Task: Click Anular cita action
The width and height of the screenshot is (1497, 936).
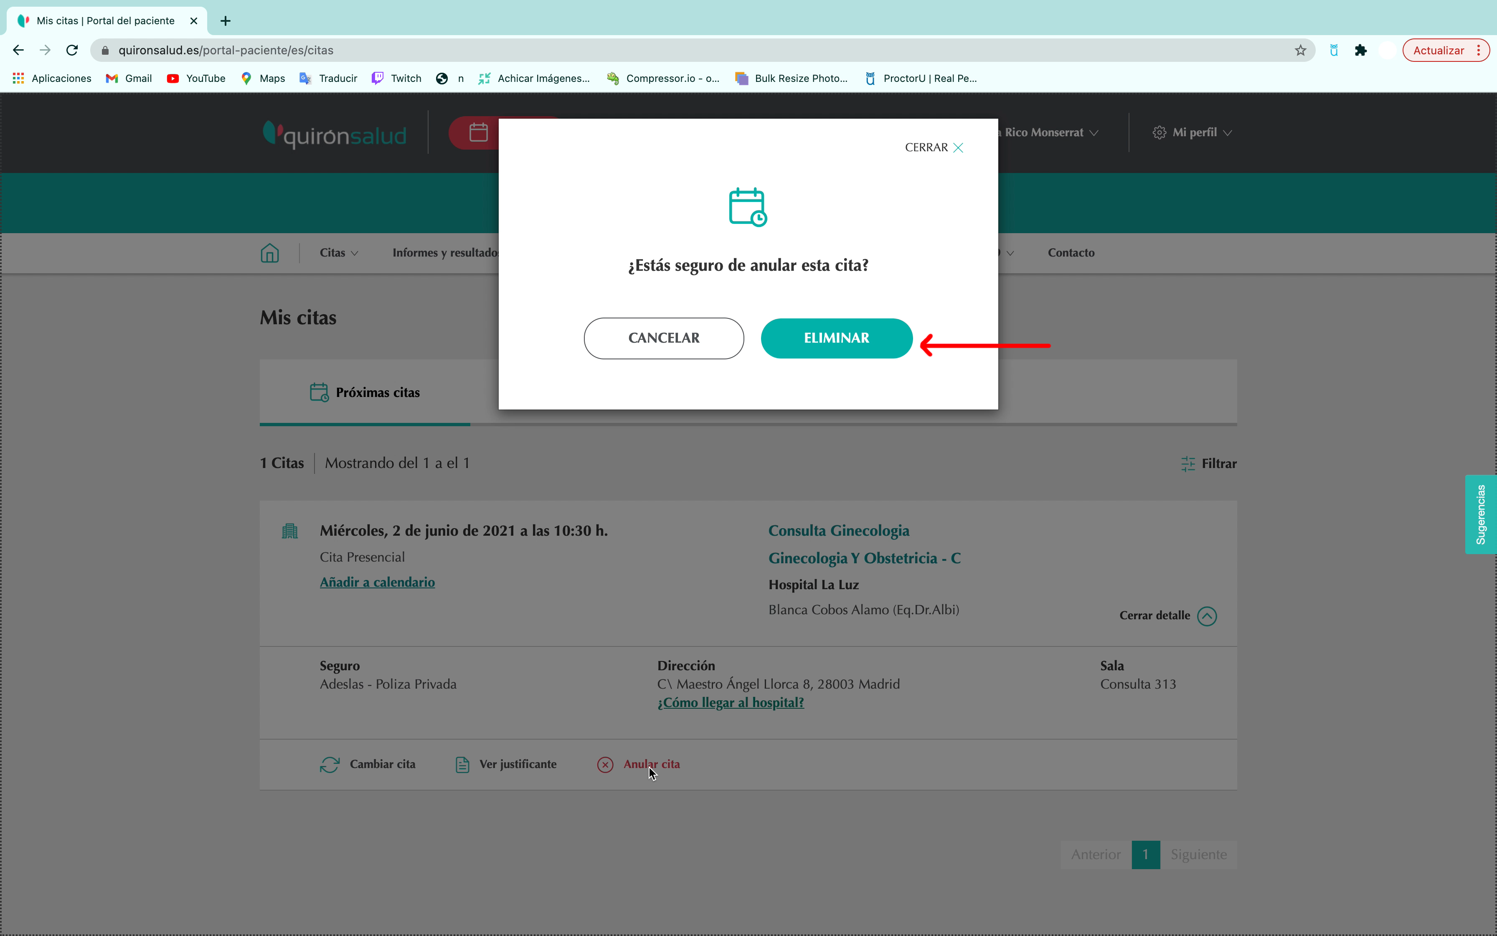Action: [x=638, y=765]
